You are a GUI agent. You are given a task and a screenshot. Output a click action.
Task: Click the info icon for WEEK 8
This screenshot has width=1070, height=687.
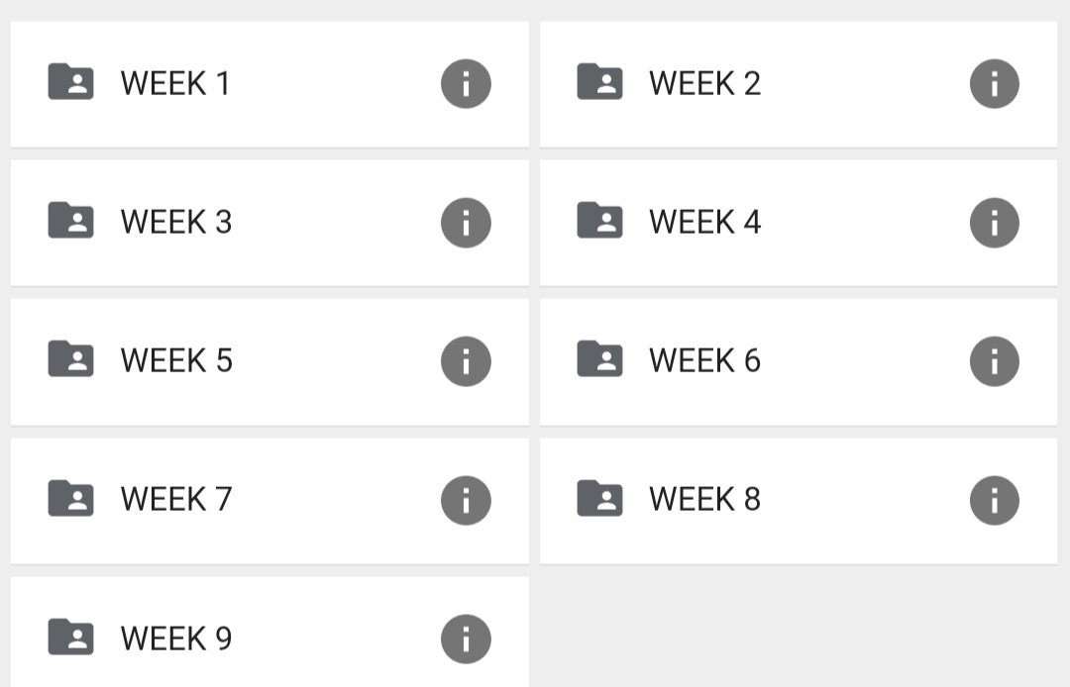click(995, 500)
